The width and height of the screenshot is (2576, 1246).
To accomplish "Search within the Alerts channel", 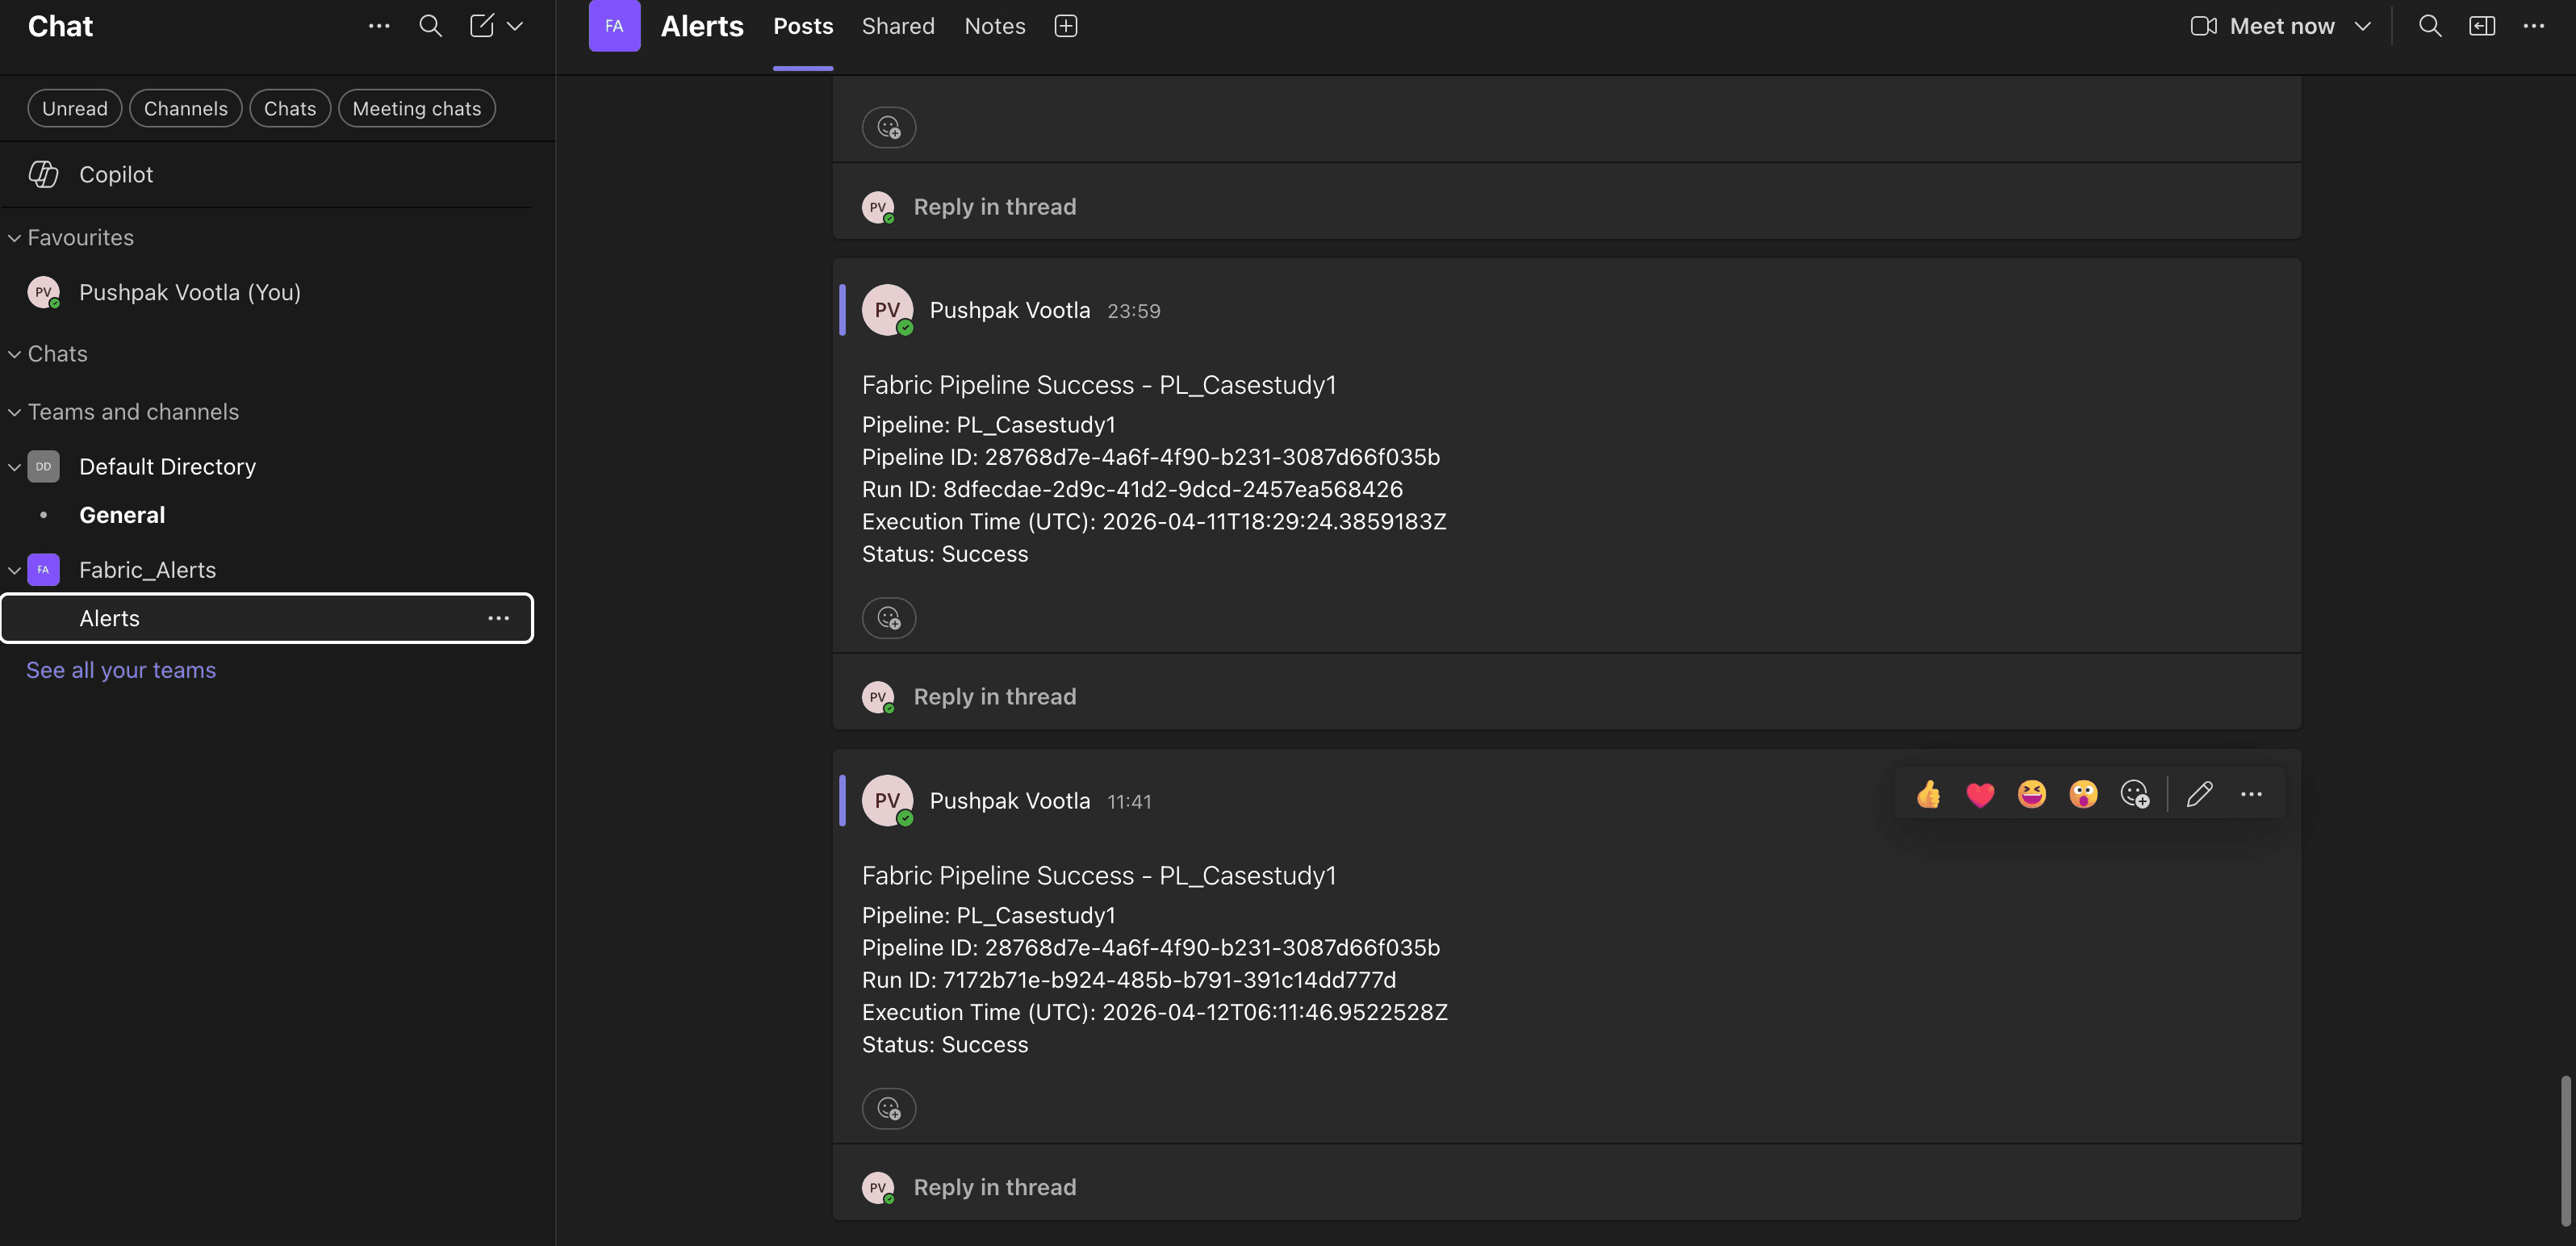I will point(2430,26).
